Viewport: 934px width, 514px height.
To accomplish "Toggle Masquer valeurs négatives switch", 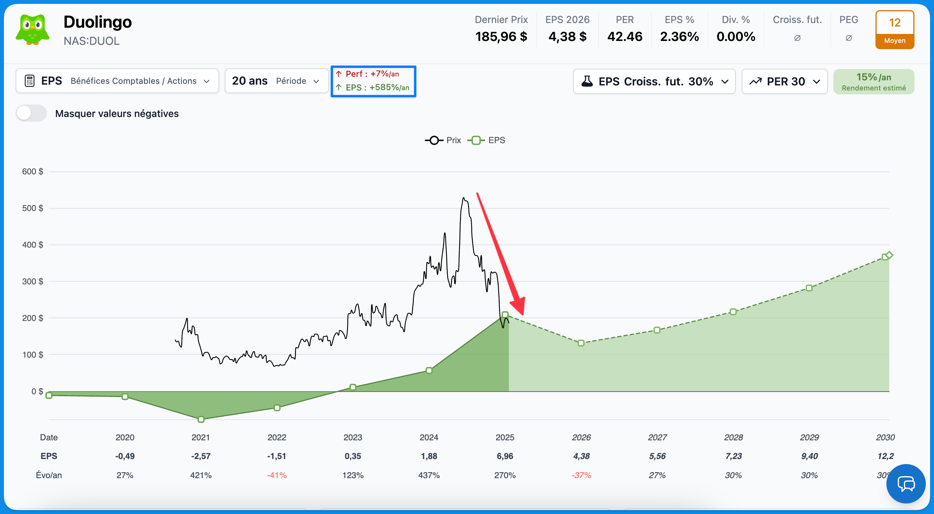I will [x=31, y=113].
